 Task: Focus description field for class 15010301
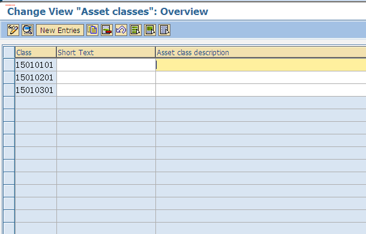(261, 90)
